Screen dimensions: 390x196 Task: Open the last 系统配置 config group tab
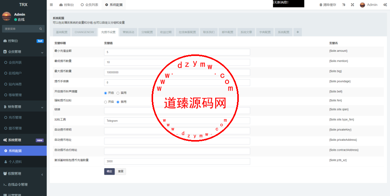[283, 32]
